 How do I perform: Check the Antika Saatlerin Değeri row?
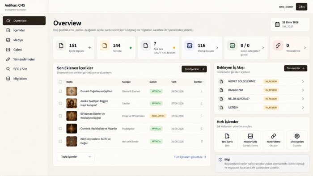tap(60, 103)
